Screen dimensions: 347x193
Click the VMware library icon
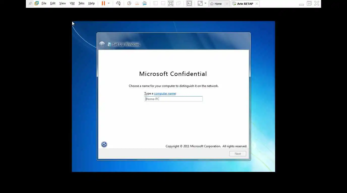click(x=37, y=4)
